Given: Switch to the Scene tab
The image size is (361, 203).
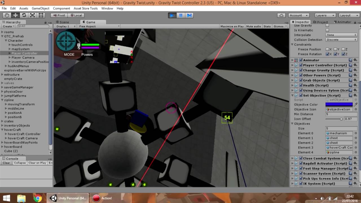Looking at the screenshot, I should coord(63,22).
